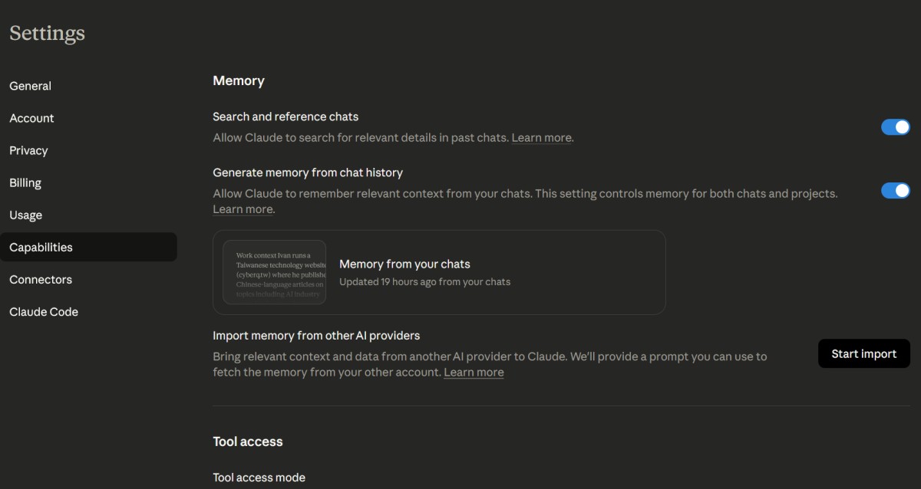
Task: Follow Learn more link about importing memory
Action: pyautogui.click(x=474, y=372)
